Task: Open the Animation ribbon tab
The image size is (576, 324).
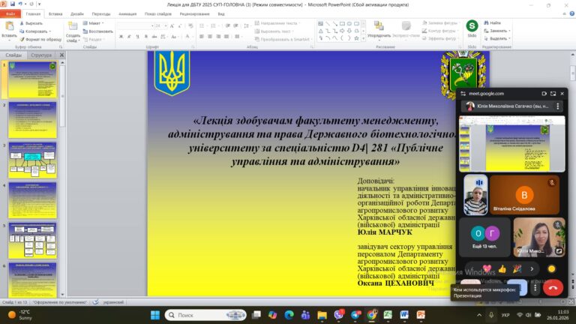Action: coord(127,13)
